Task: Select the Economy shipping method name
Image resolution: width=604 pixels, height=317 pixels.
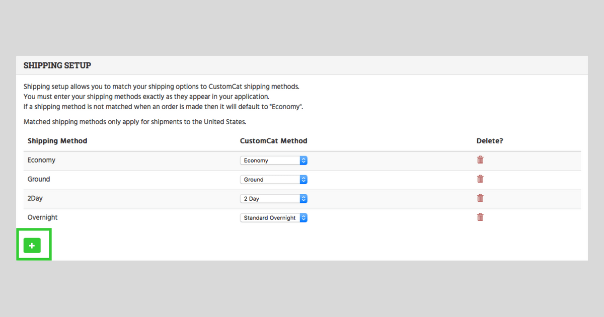Action: pyautogui.click(x=41, y=160)
